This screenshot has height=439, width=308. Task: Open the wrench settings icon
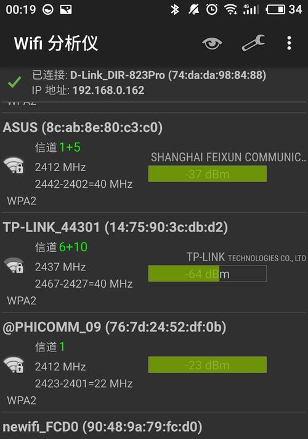point(253,43)
